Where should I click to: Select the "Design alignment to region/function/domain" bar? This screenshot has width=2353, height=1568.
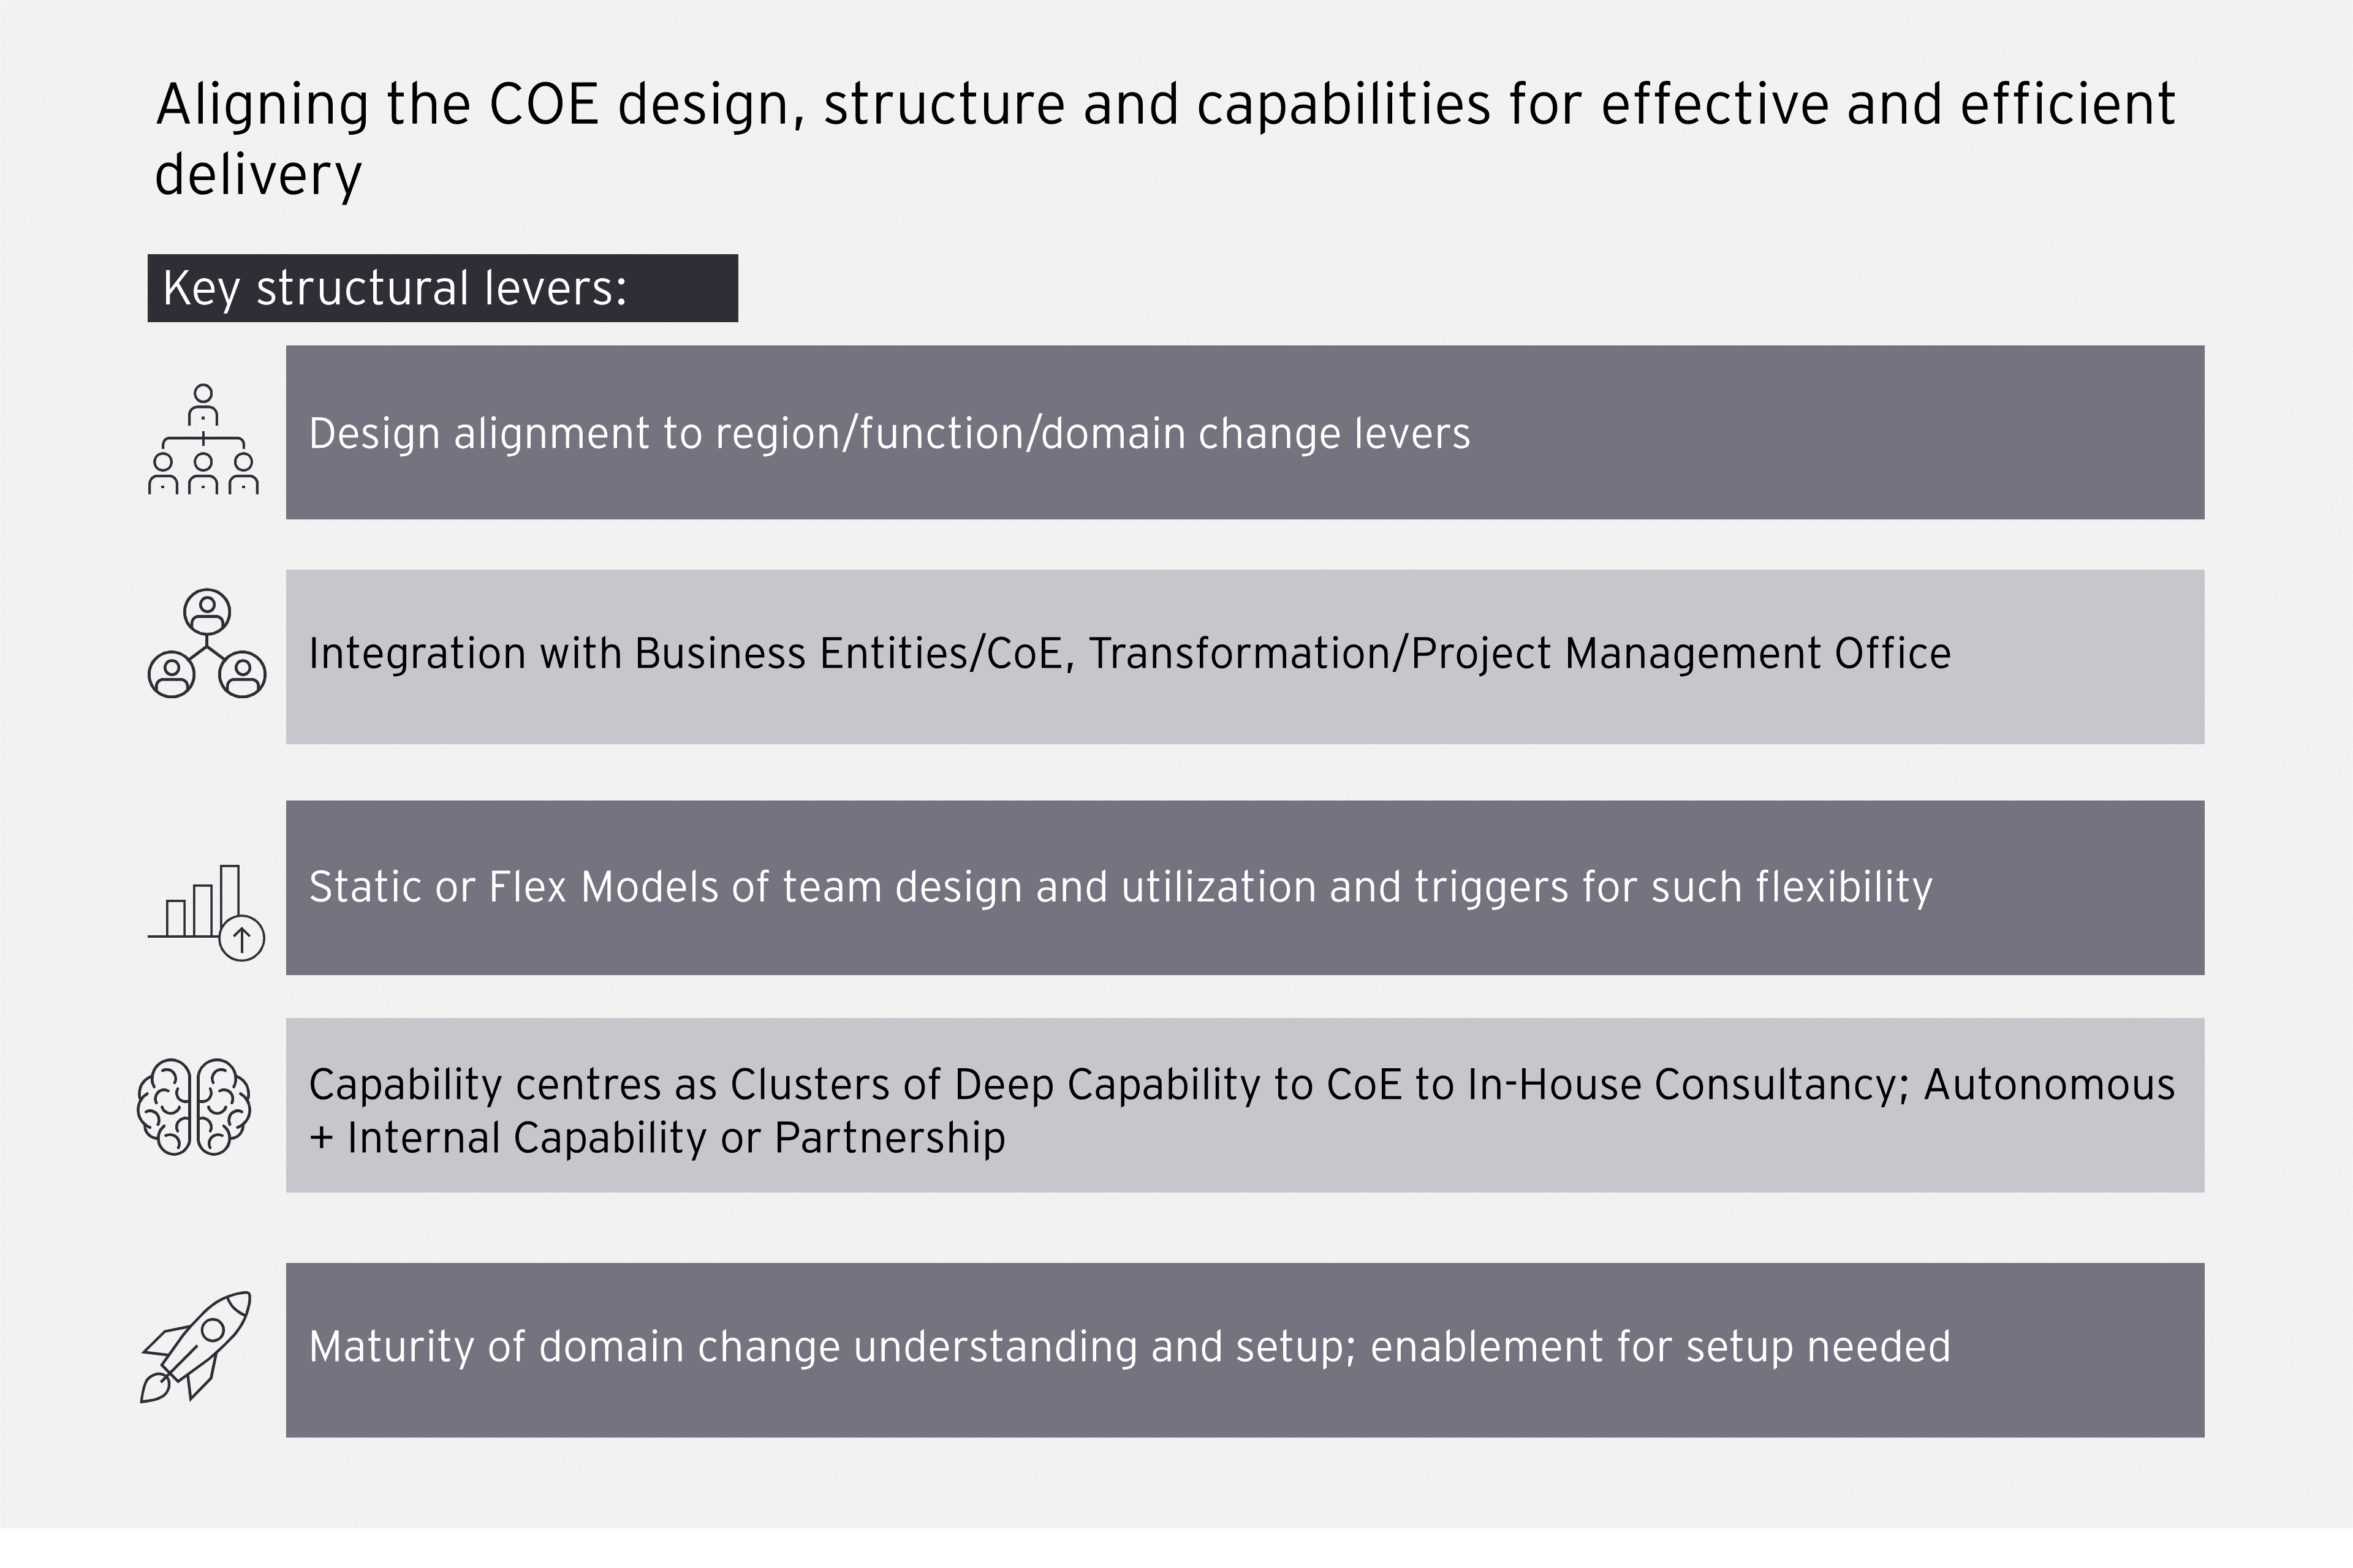pyautogui.click(x=1245, y=433)
